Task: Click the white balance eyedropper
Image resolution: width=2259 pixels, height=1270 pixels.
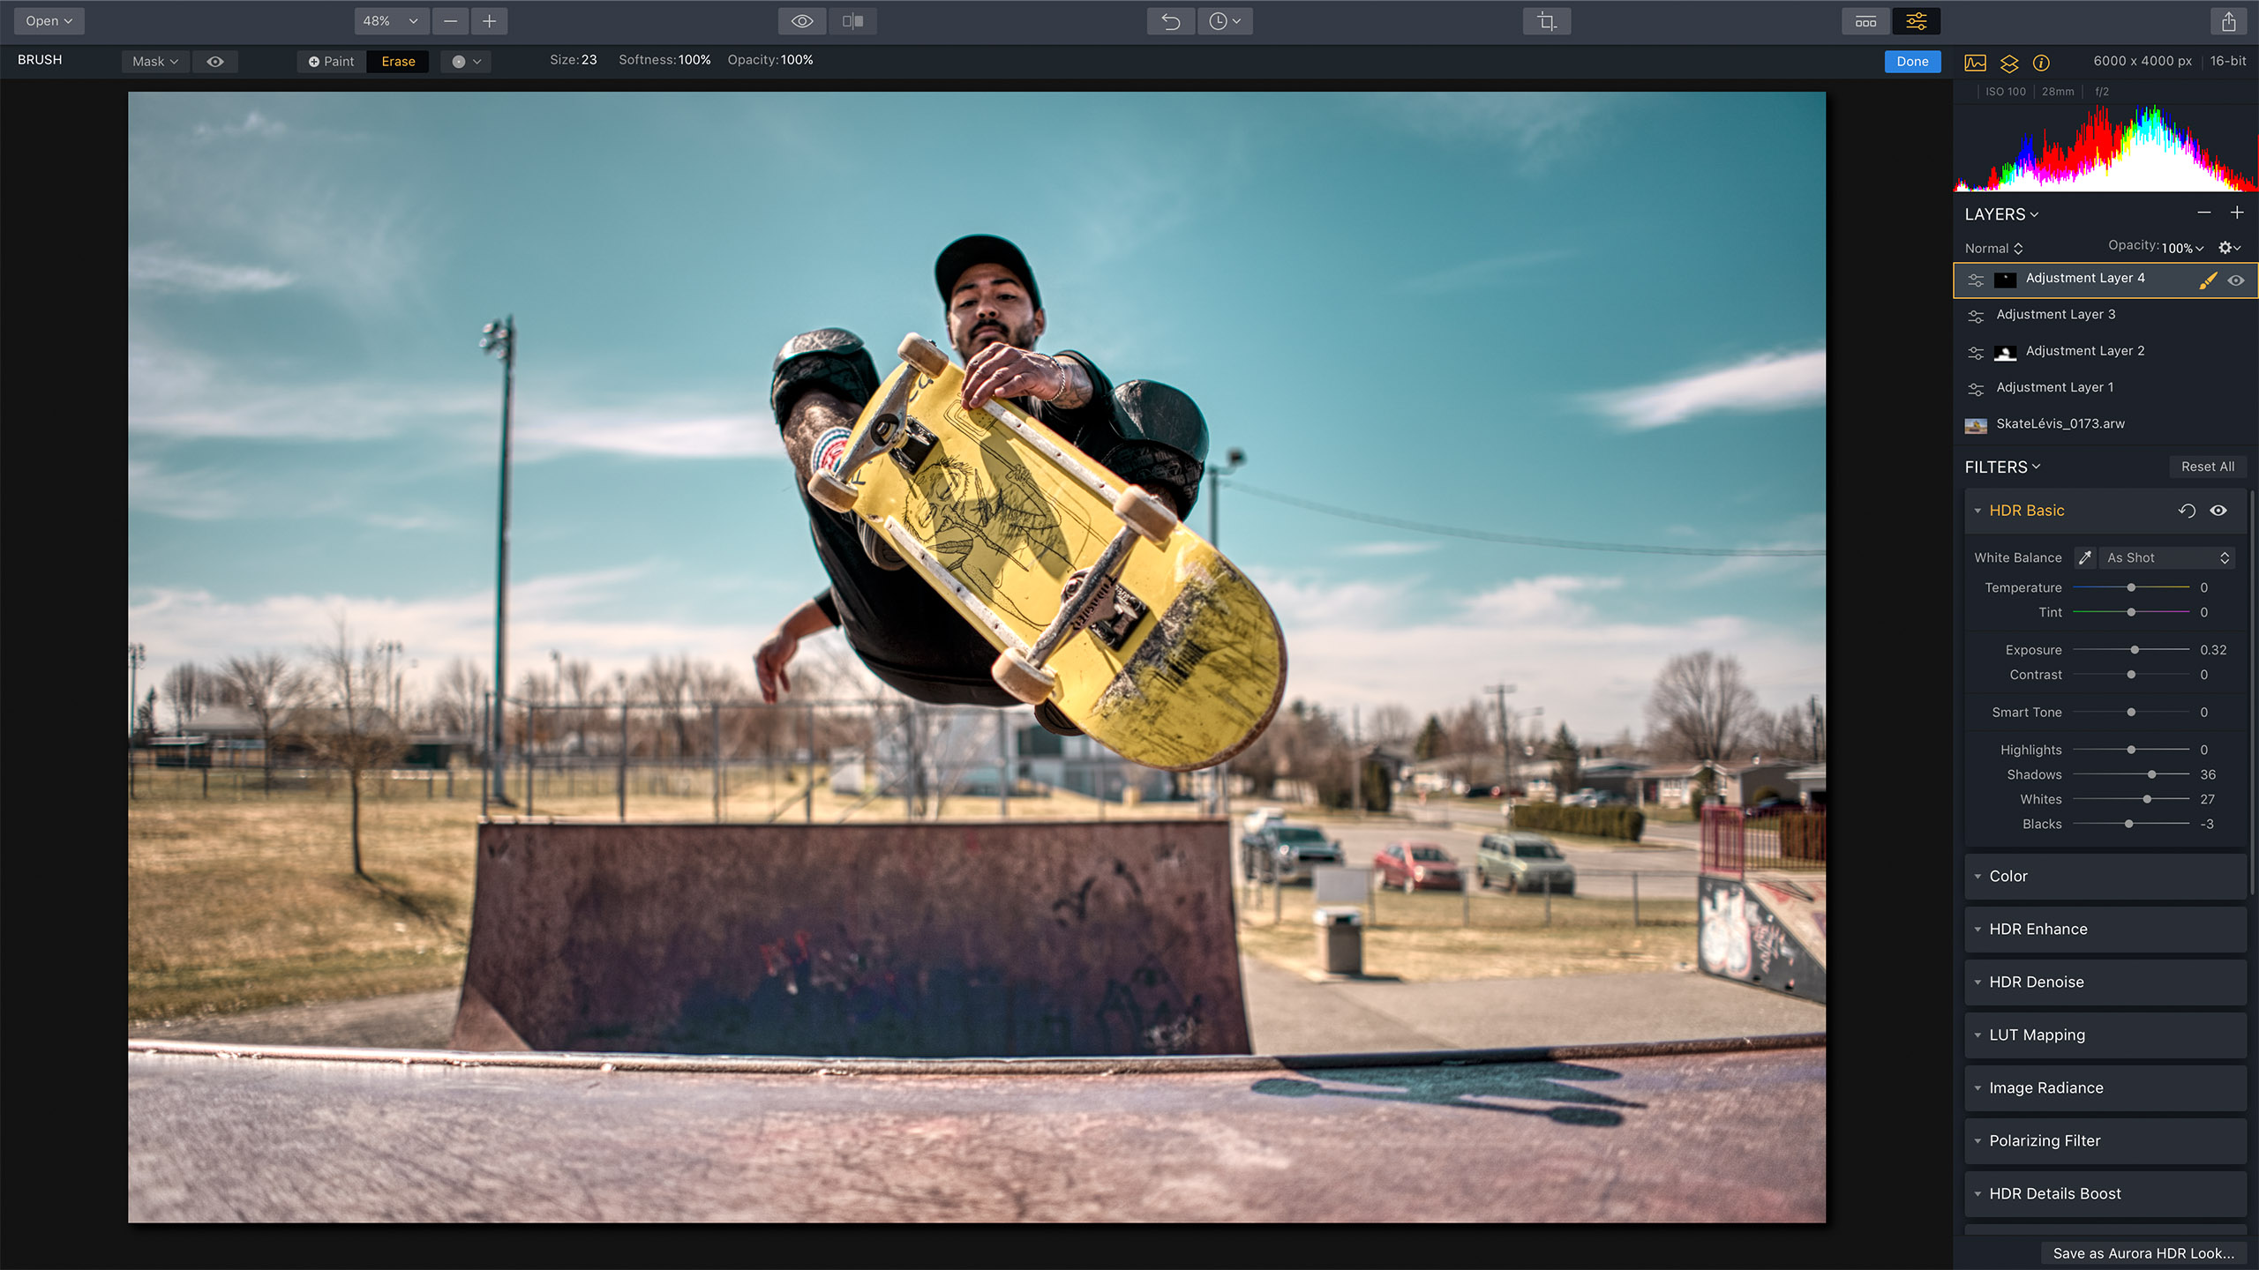Action: tap(2084, 557)
